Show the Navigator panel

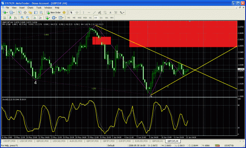click(30, 13)
